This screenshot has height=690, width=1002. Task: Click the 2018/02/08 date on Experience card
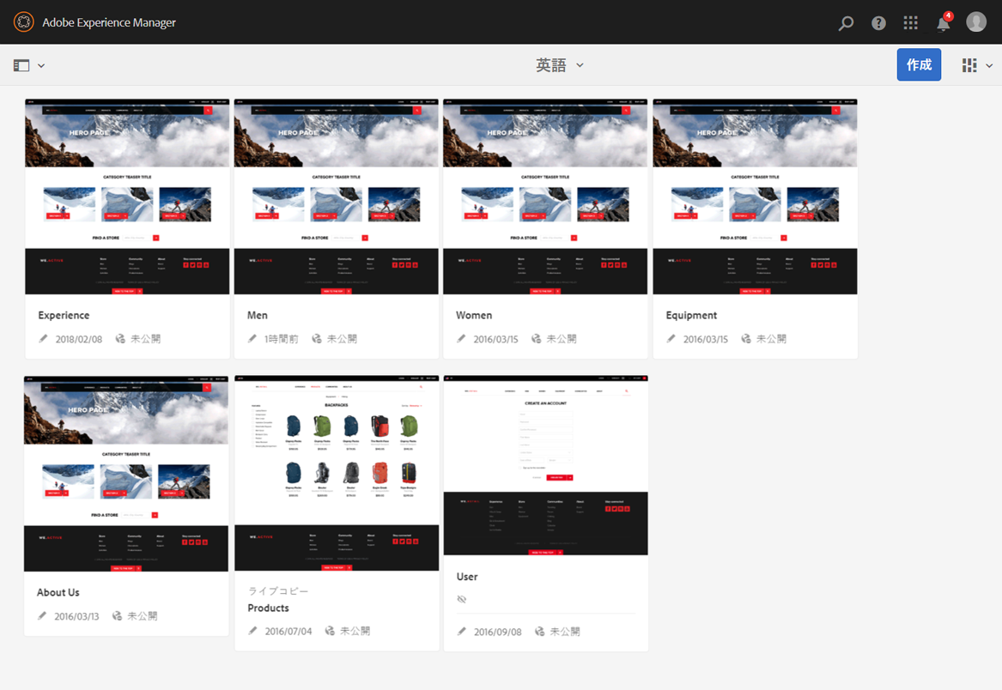79,339
